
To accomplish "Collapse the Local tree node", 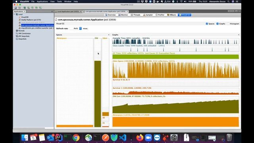I will pos(14,14).
